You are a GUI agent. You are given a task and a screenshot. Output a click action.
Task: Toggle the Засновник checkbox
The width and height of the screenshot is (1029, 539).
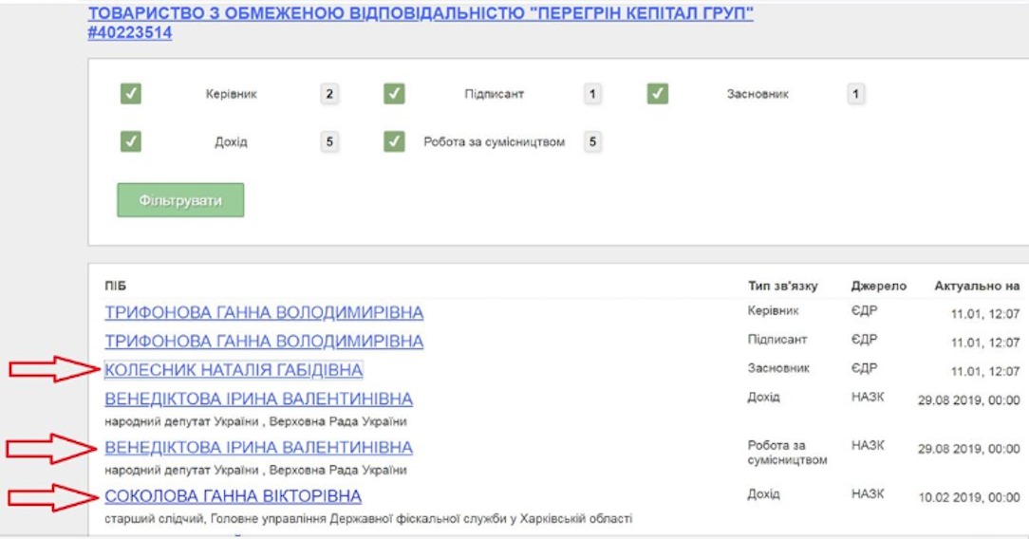pyautogui.click(x=658, y=94)
